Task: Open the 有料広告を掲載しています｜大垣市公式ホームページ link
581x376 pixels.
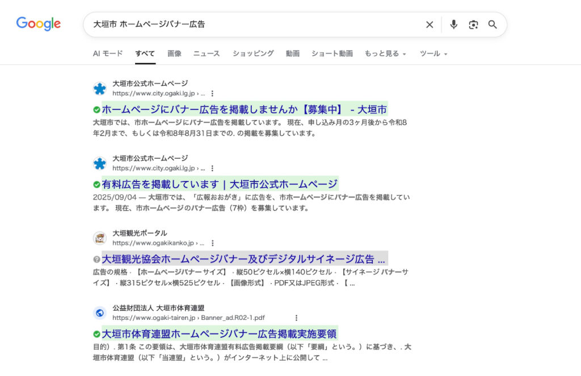Action: (220, 184)
